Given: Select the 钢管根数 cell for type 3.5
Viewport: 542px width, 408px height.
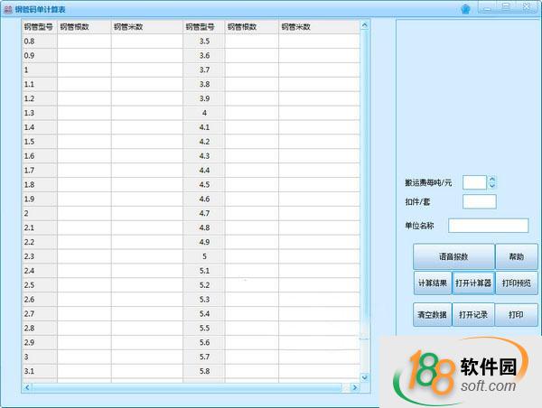Looking at the screenshot, I should [251, 42].
